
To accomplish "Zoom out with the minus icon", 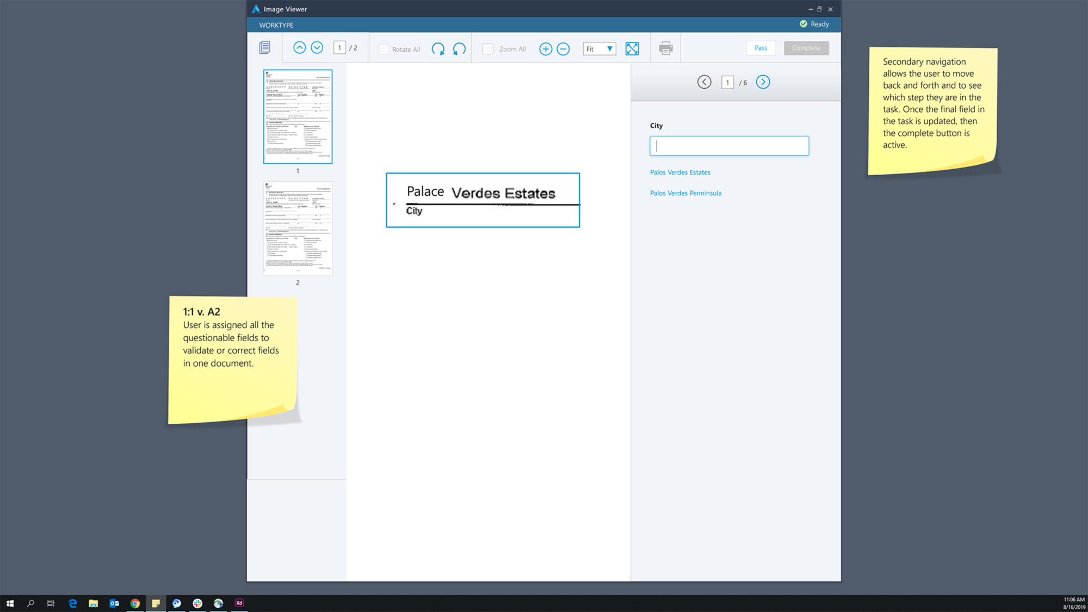I will click(563, 49).
